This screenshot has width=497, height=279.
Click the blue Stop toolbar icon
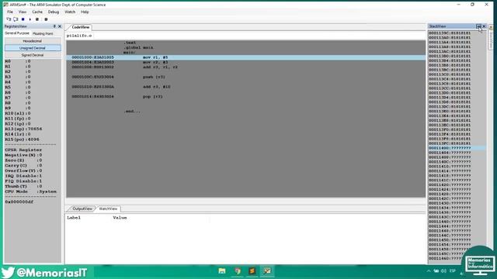(23, 19)
